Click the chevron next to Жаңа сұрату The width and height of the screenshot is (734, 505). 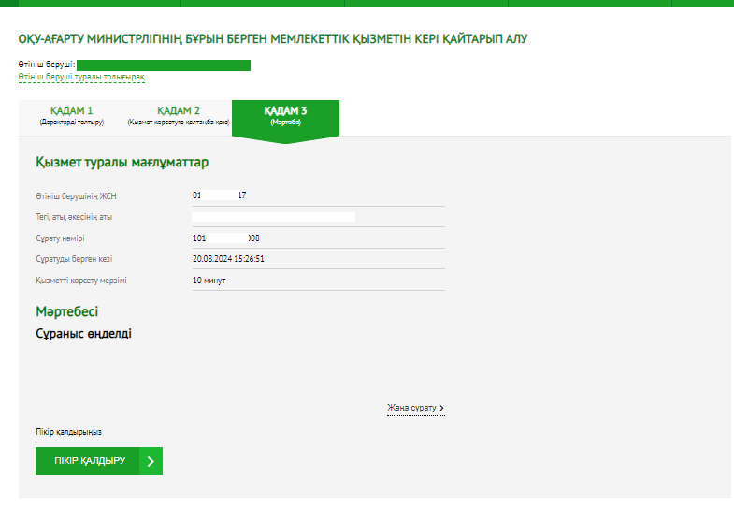tap(441, 409)
